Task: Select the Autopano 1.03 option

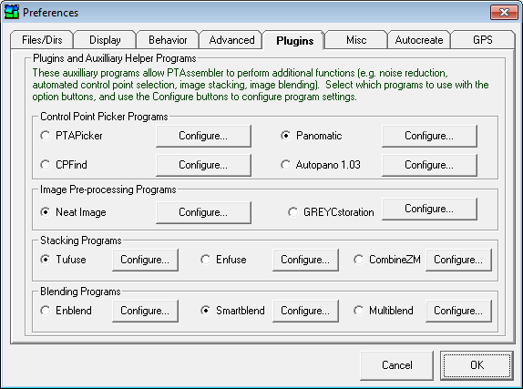Action: coord(286,165)
